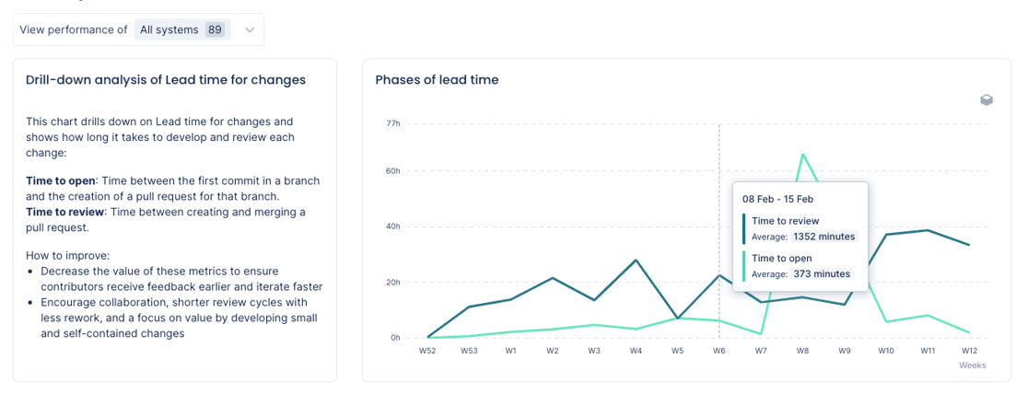Click the bold Time to open term in description

pos(61,180)
